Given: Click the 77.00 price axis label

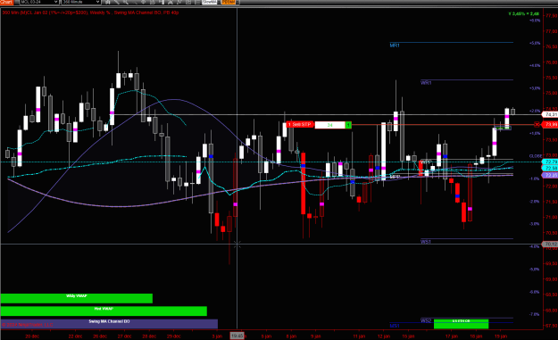Looking at the screenshot, I should [551, 31].
